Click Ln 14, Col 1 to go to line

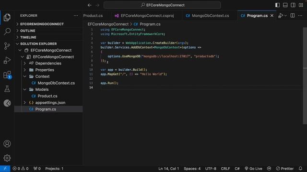tap(168, 169)
